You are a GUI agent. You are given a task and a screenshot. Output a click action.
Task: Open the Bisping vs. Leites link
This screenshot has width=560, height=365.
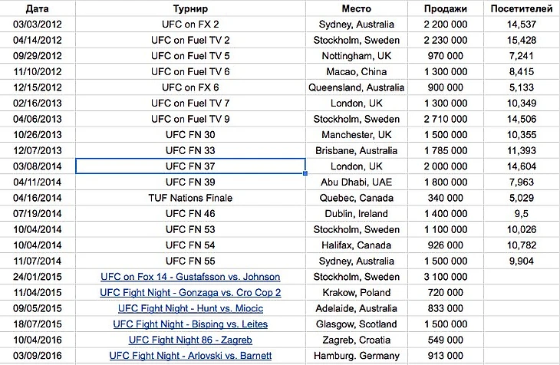189,324
